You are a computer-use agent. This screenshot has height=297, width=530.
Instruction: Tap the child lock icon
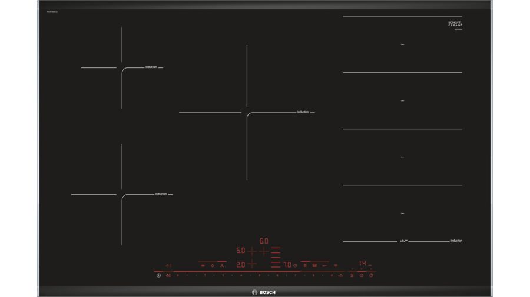point(169,275)
